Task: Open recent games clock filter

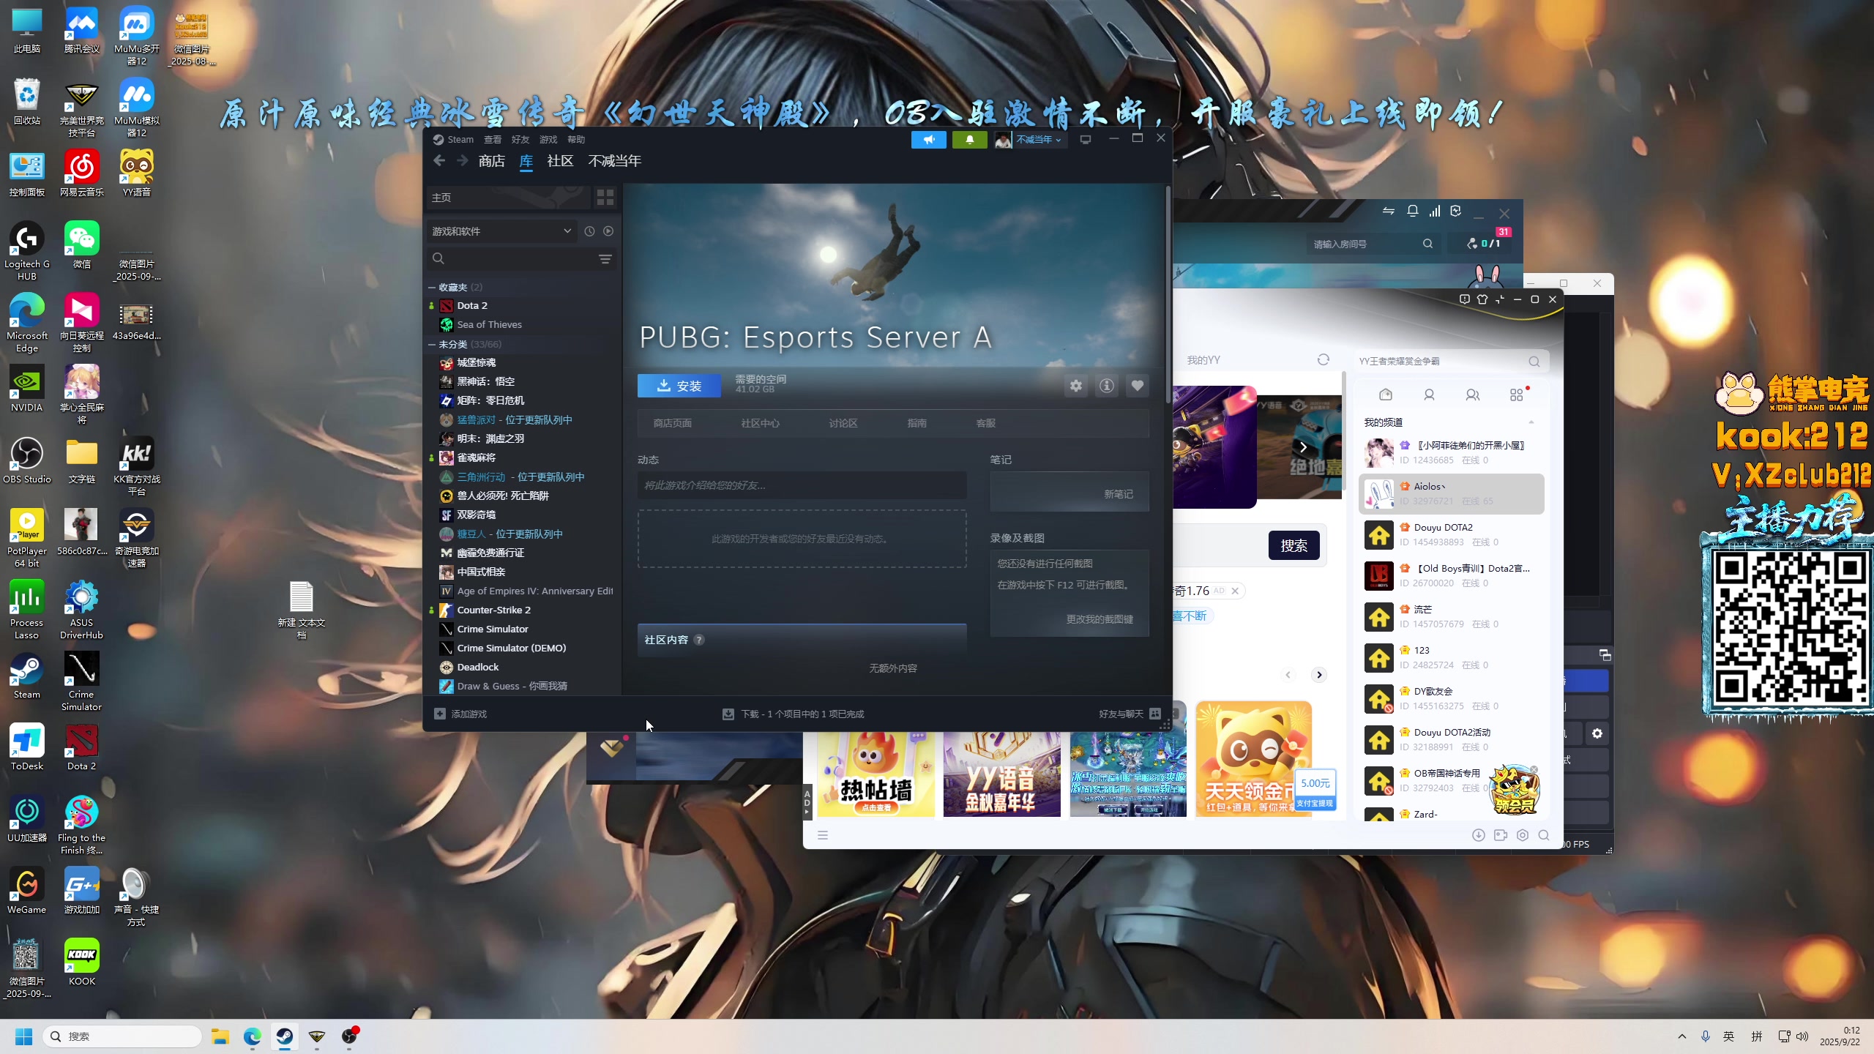Action: click(x=589, y=231)
